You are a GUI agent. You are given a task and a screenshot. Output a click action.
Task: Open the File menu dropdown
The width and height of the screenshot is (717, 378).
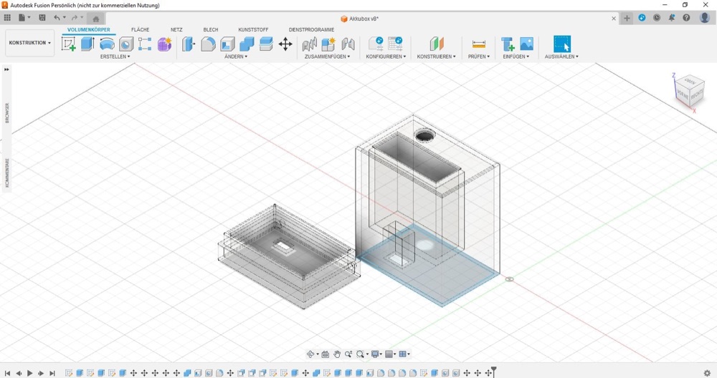coord(24,18)
